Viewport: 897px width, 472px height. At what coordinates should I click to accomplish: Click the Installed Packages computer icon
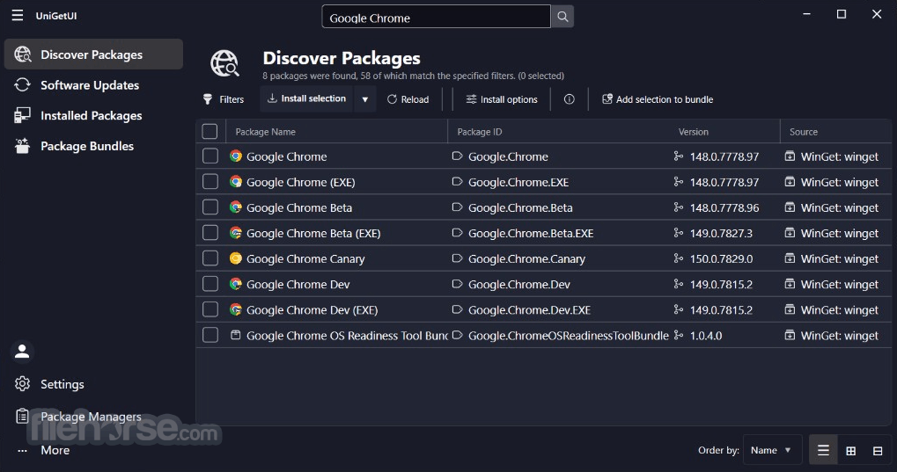pos(22,115)
